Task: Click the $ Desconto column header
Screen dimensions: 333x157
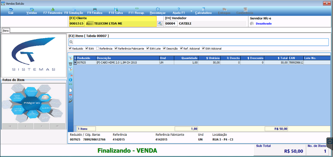Action: [x=252, y=58]
